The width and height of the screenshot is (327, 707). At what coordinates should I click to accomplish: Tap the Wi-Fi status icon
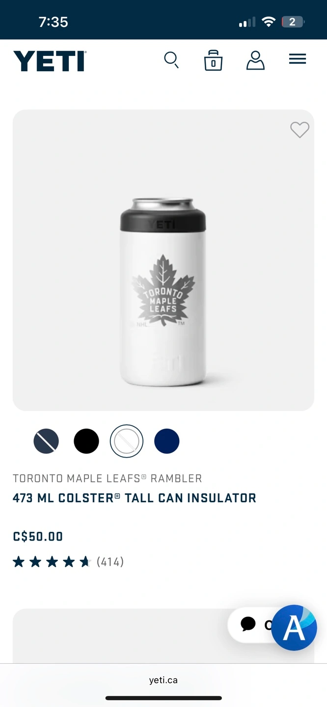269,22
